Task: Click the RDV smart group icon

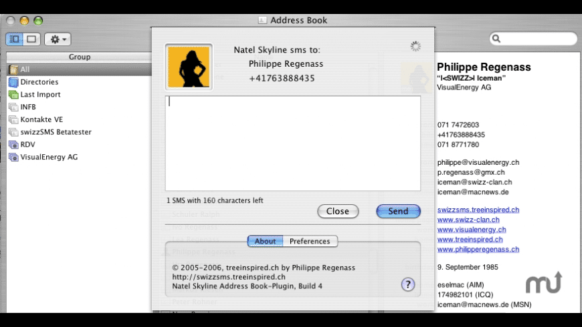Action: click(x=13, y=145)
